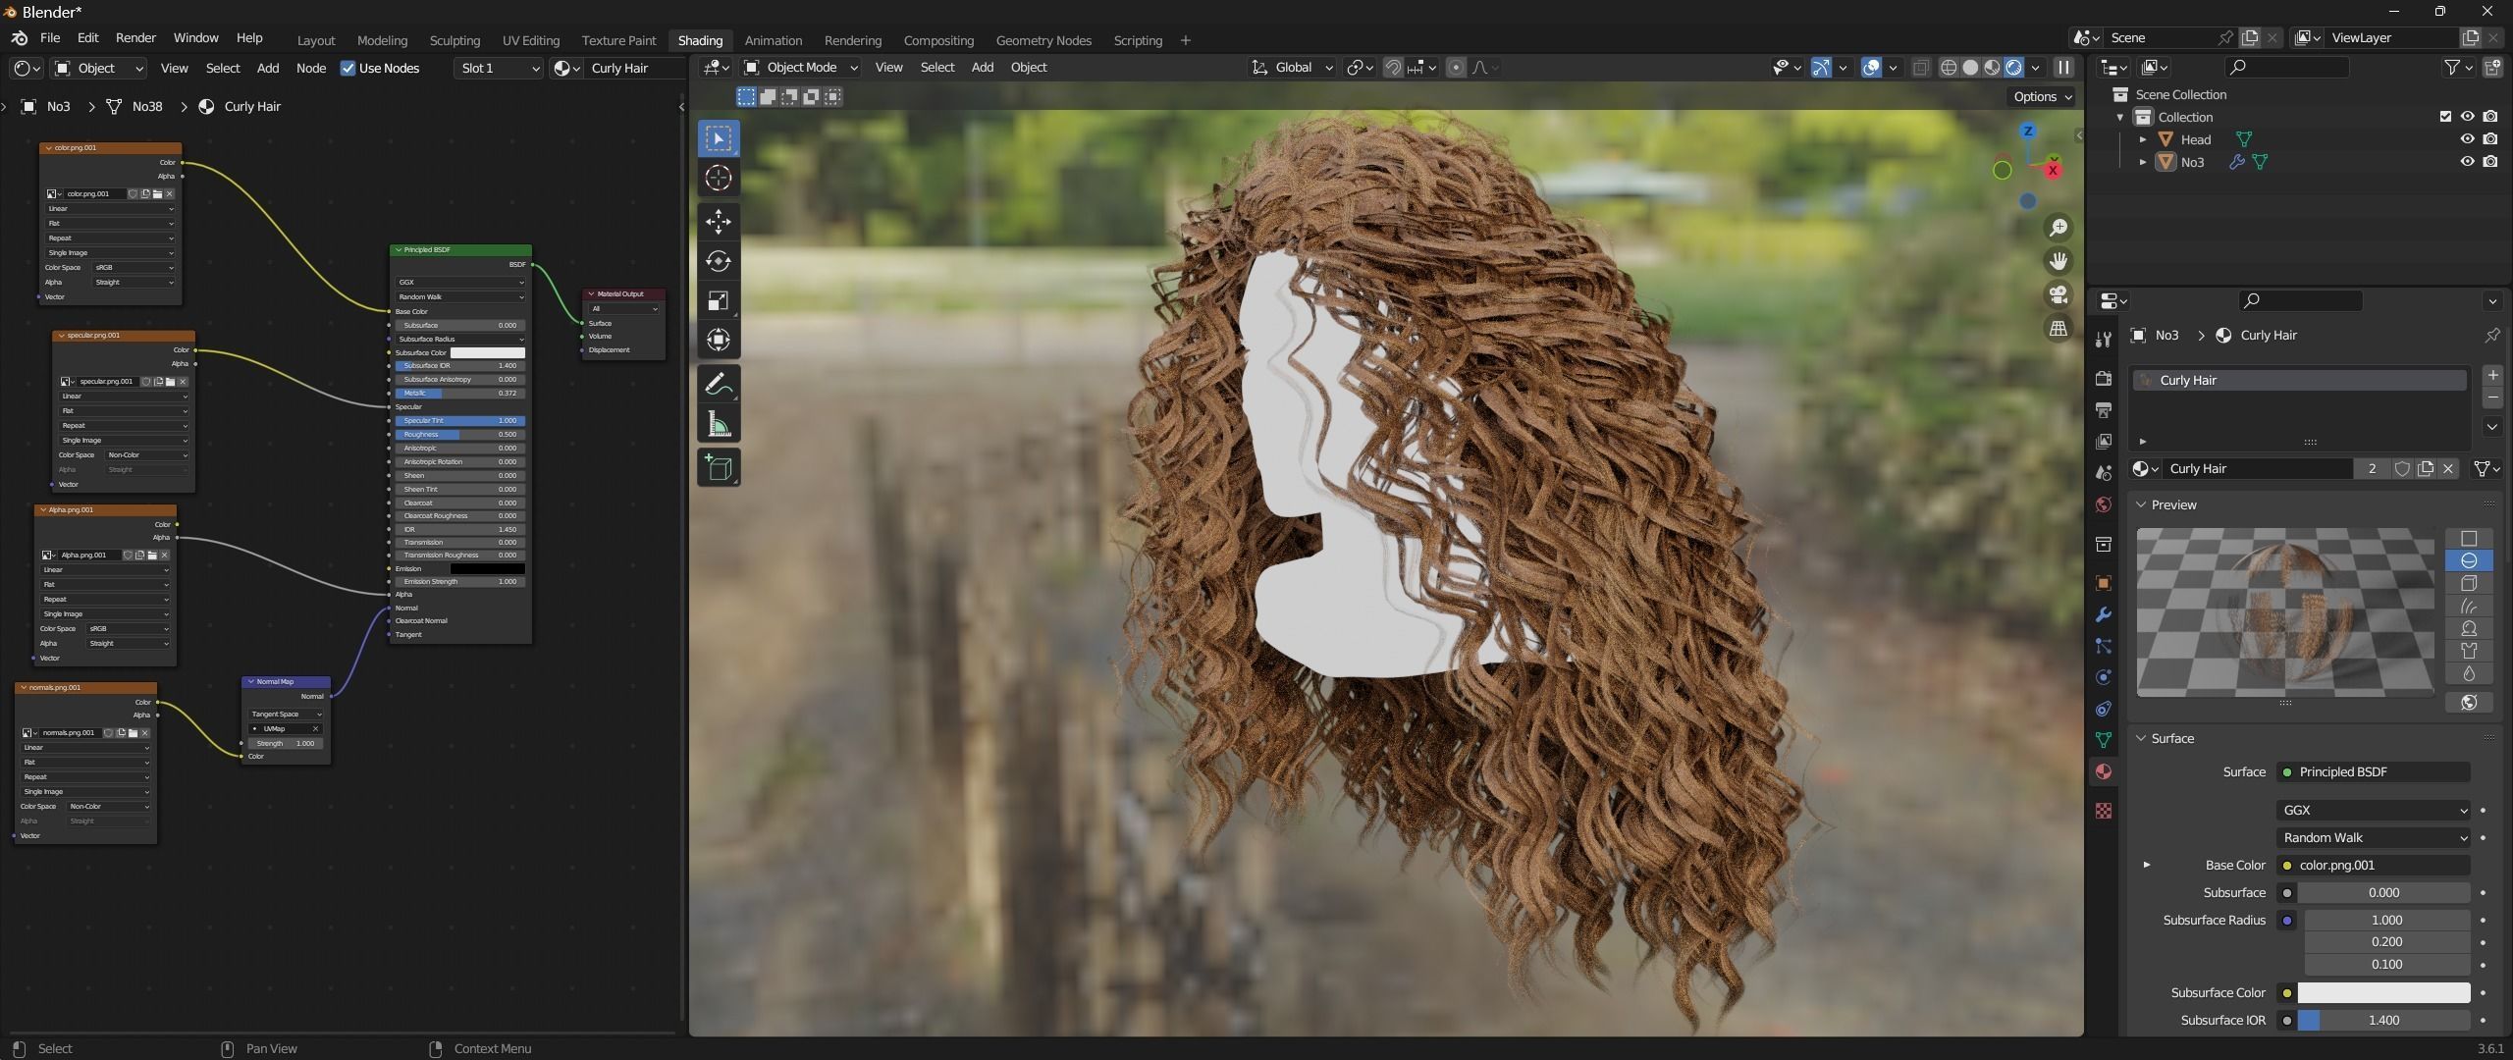Image resolution: width=2513 pixels, height=1060 pixels.
Task: Adjust Subsurface IOR slider in properties
Action: click(2383, 1020)
